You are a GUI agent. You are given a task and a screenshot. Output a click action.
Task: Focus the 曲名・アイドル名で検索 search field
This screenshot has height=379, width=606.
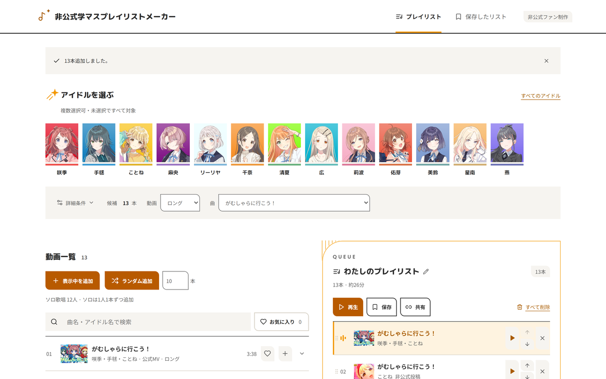(148, 322)
